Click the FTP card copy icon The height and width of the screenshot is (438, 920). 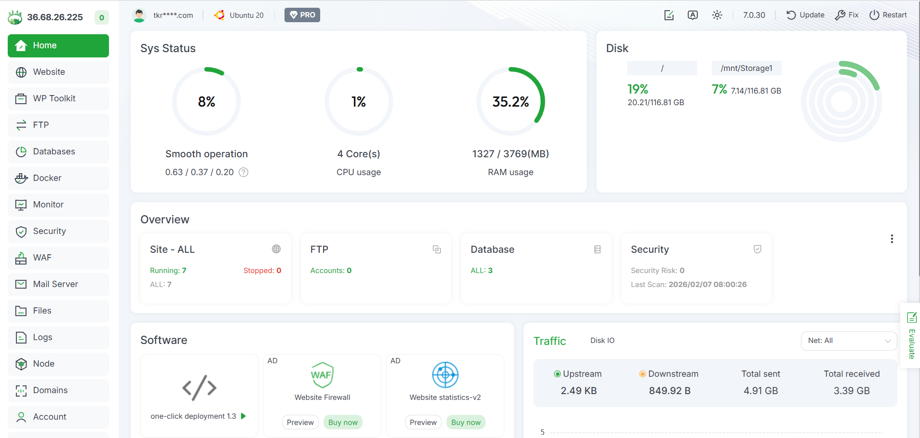pyautogui.click(x=437, y=249)
